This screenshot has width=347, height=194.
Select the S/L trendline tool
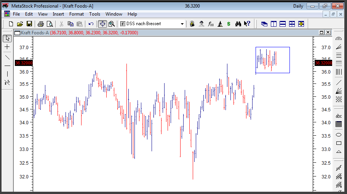7,83
